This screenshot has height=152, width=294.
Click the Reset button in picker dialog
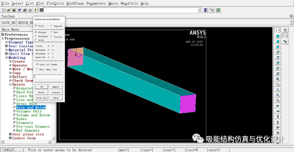(42, 92)
